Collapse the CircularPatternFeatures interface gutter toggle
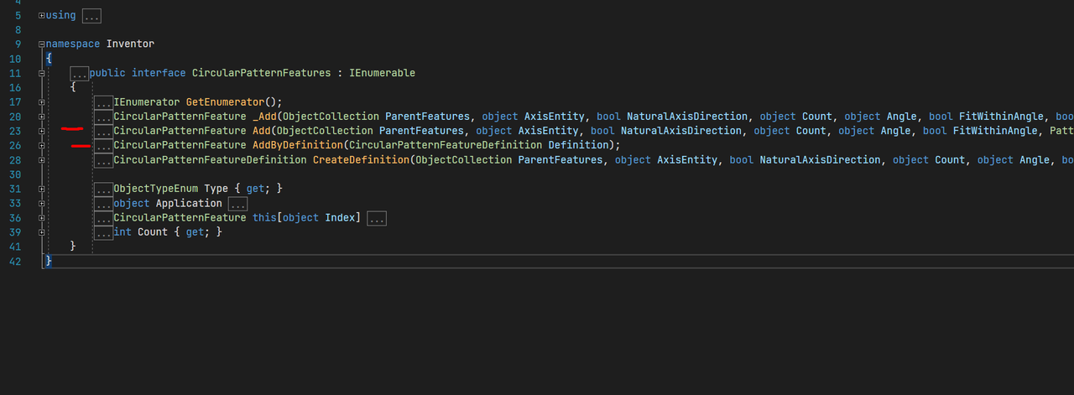 (x=42, y=73)
